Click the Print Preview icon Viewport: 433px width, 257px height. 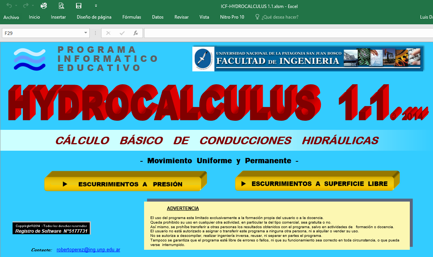[61, 6]
